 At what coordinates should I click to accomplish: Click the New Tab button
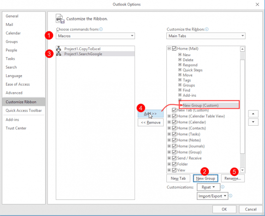178,178
